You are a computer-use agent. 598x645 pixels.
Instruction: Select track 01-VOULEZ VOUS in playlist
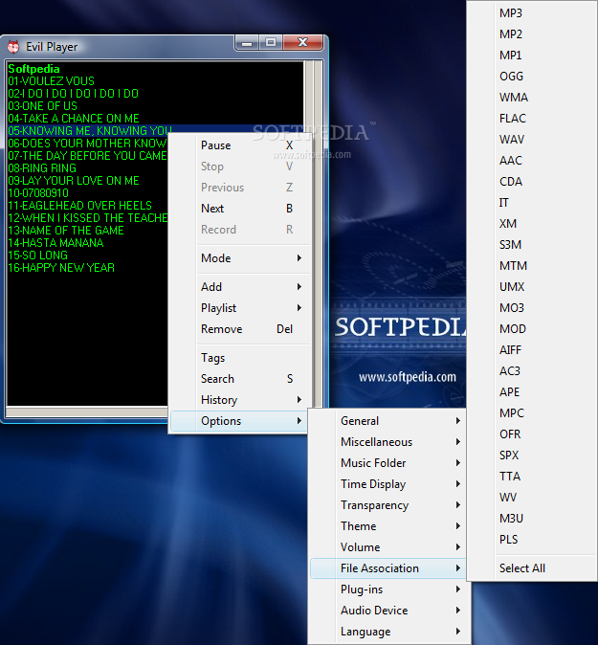pyautogui.click(x=52, y=81)
